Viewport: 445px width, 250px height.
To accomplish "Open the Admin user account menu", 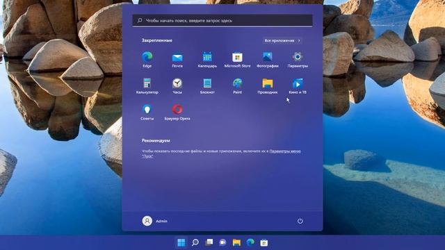I will [x=155, y=221].
